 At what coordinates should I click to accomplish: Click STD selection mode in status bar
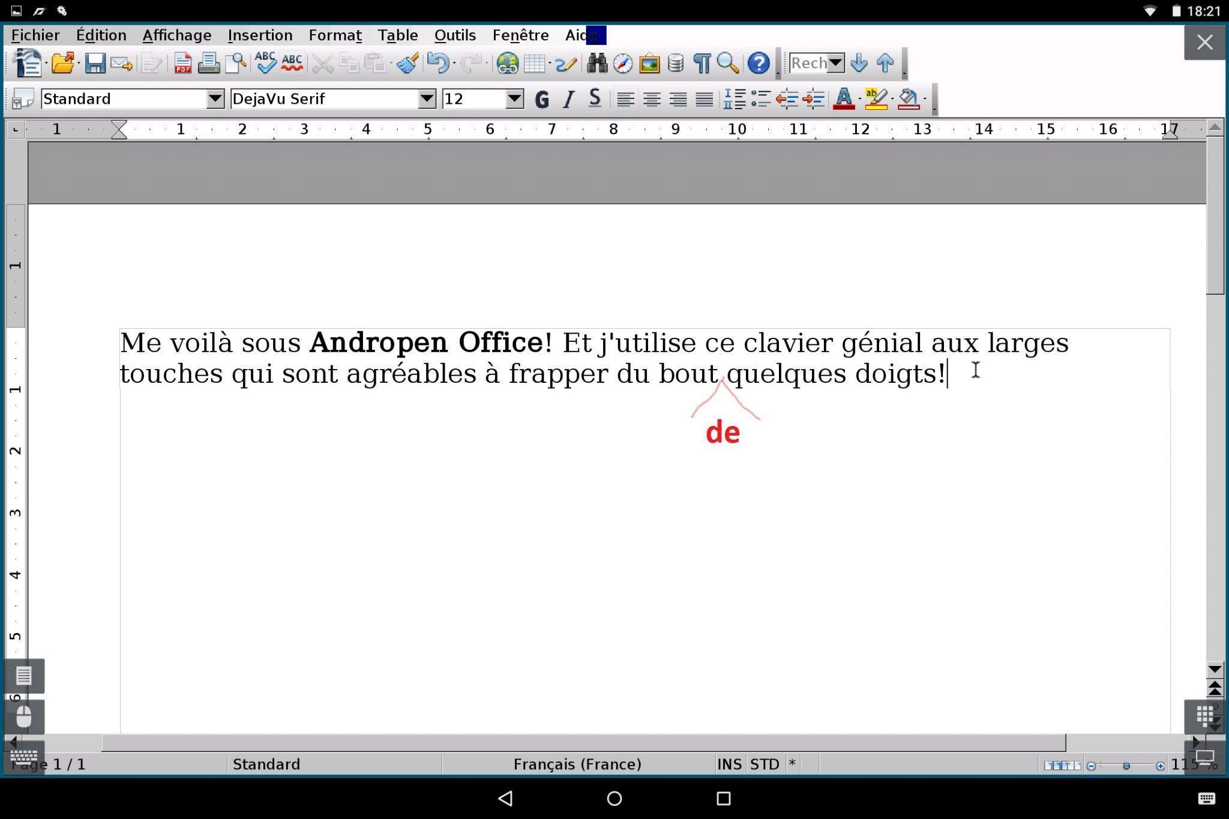tap(765, 764)
